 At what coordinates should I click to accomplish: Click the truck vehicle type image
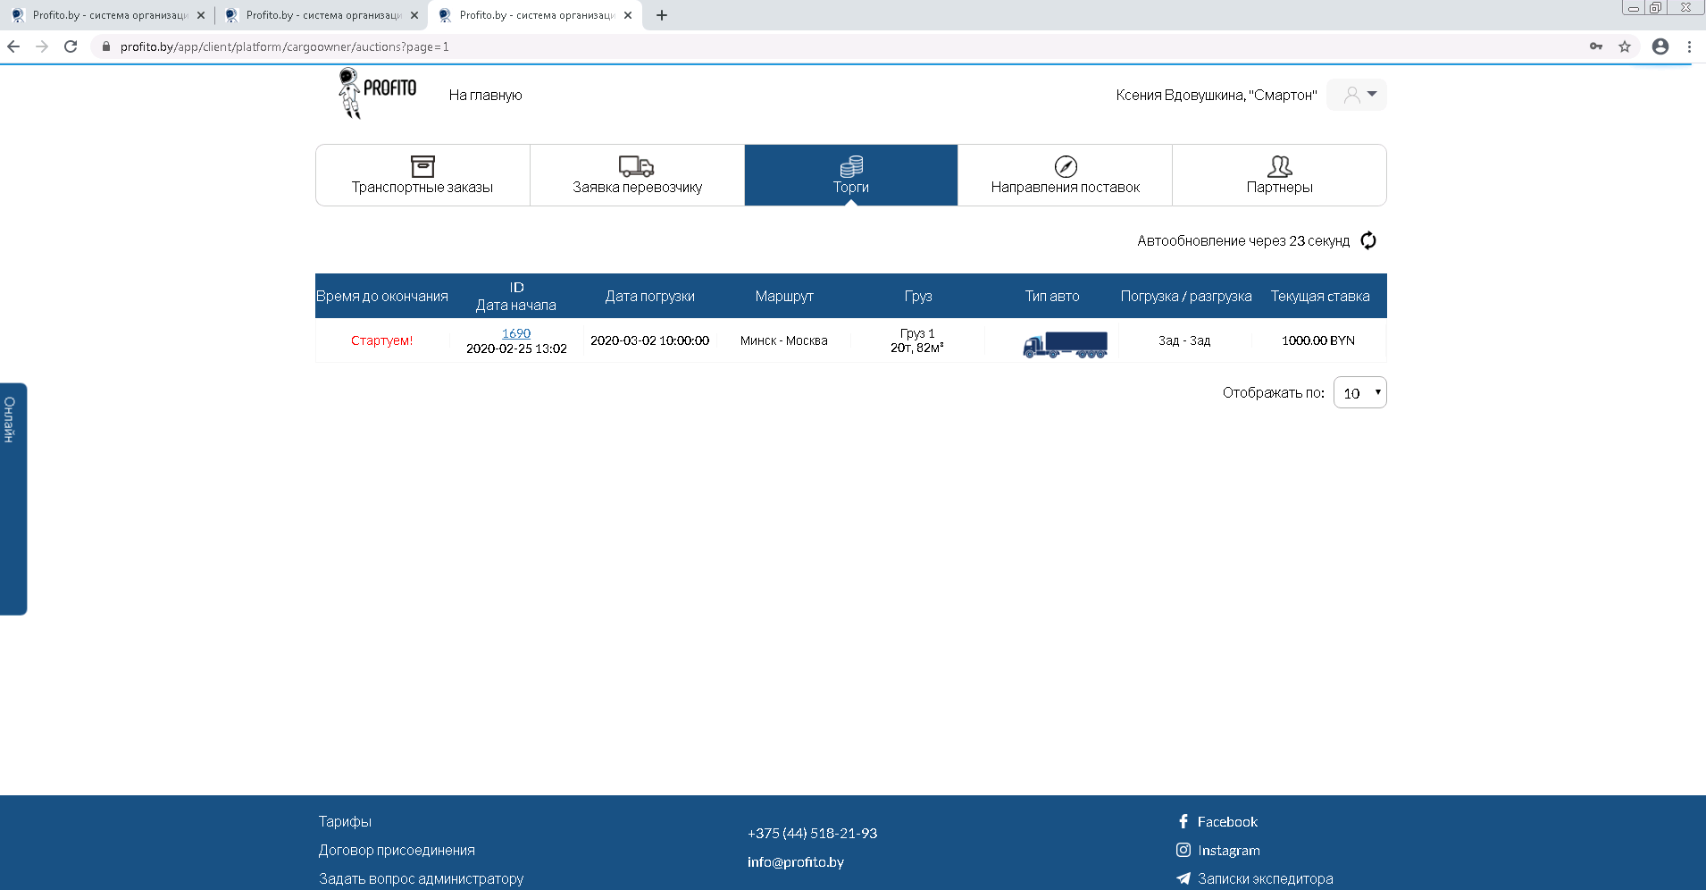[1065, 344]
